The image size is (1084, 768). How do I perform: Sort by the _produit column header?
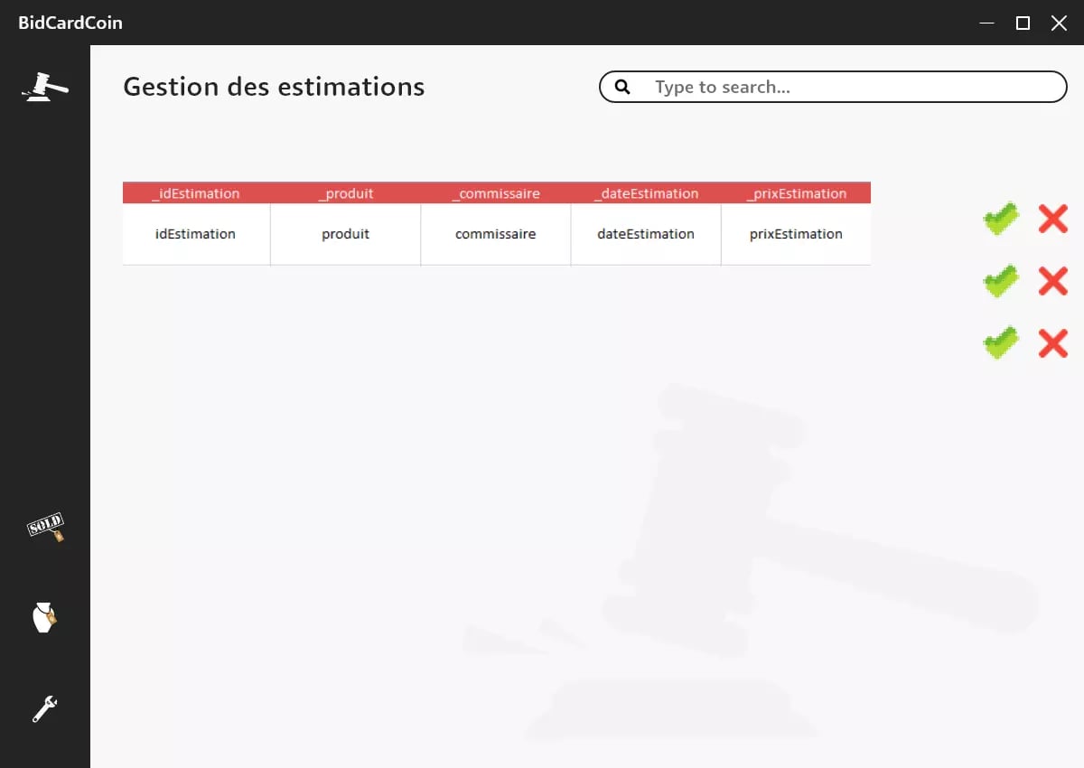346,193
